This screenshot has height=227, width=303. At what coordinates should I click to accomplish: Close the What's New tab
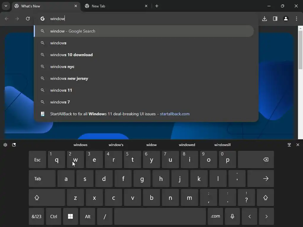[x=76, y=6]
